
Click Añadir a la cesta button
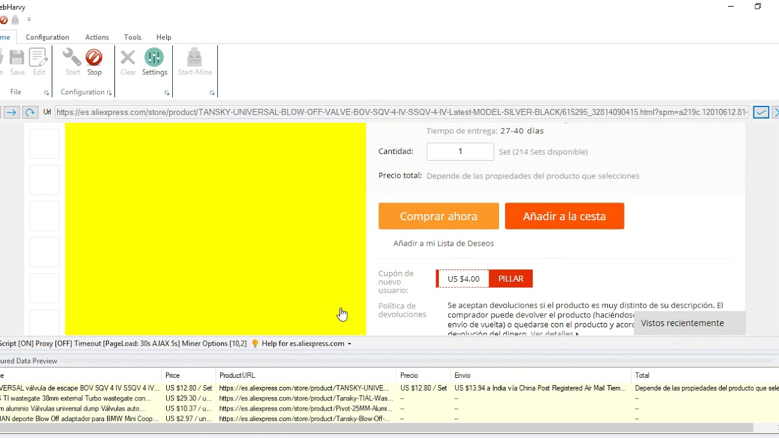coord(565,216)
